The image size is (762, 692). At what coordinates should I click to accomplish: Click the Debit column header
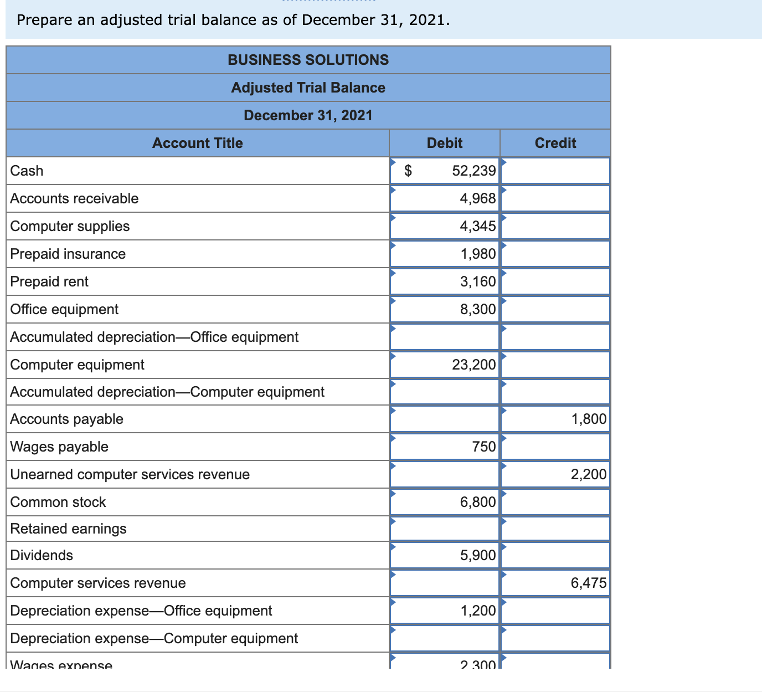coord(445,143)
